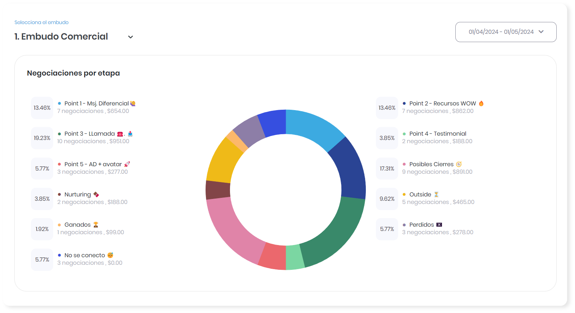575x313 pixels.
Task: Click the fire emoji next to Point 2 - Recursos WOW
Action: [x=481, y=104]
